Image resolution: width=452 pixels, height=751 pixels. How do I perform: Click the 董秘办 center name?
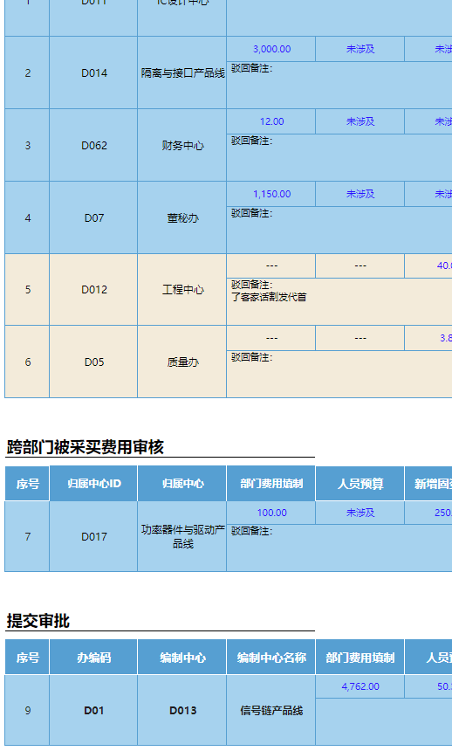[182, 218]
